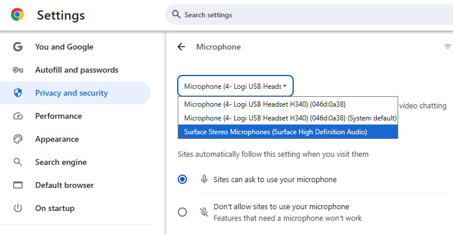Click the key icon for Autofill
Screen dimensions: 453x234
click(18, 70)
